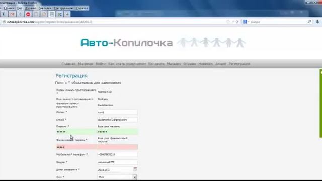Click the pink financial password field
Image resolution: width=322 pixels, height=181 pixels.
[x=76, y=147]
